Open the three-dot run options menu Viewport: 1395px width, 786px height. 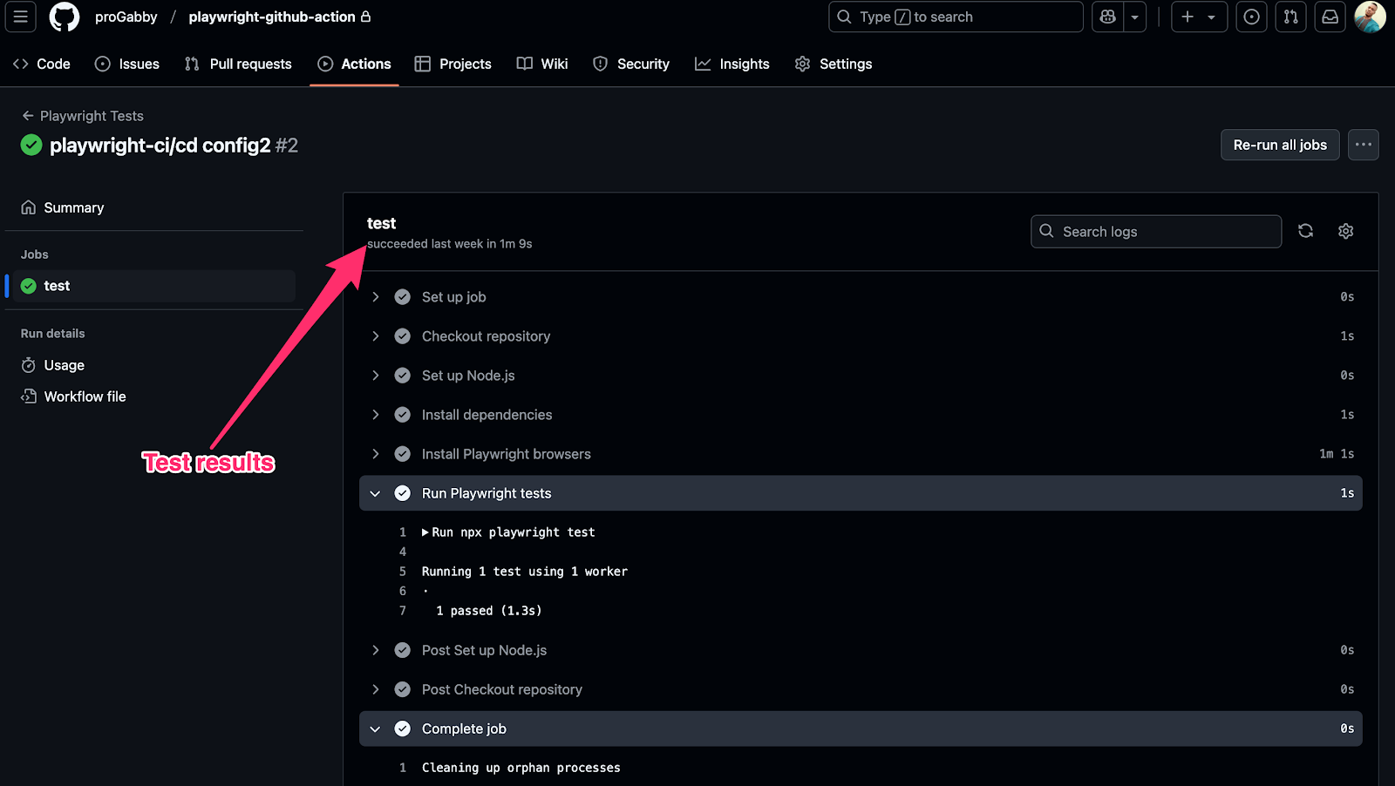point(1364,145)
